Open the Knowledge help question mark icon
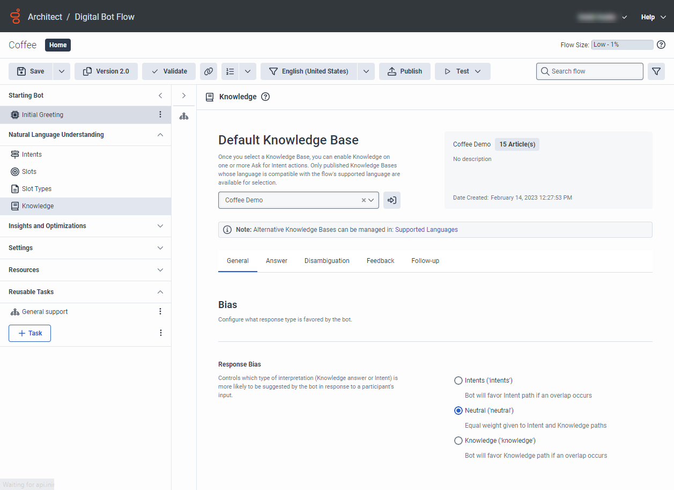This screenshot has width=674, height=490. [x=265, y=97]
